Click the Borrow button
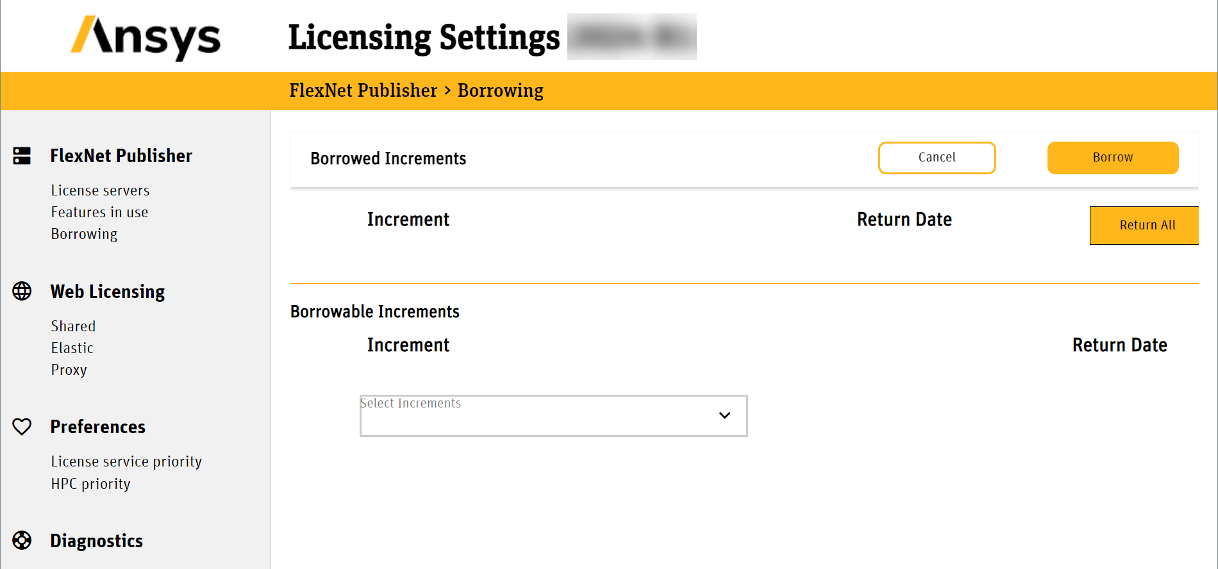 pyautogui.click(x=1112, y=158)
